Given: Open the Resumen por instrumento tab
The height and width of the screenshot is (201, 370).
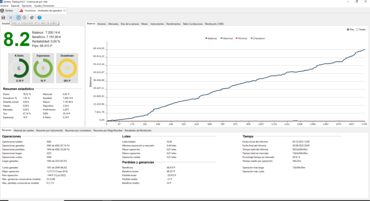Looking at the screenshot, I should 49,130.
